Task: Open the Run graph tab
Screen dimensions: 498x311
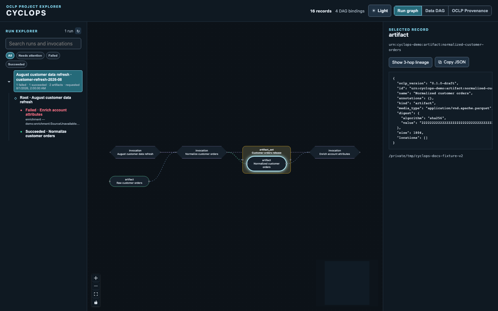Action: pos(408,11)
